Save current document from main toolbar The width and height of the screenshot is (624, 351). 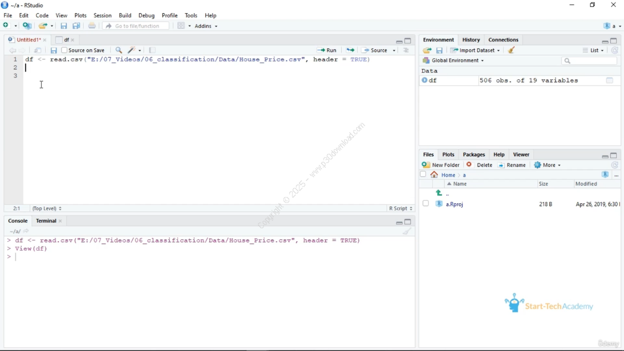coord(63,26)
